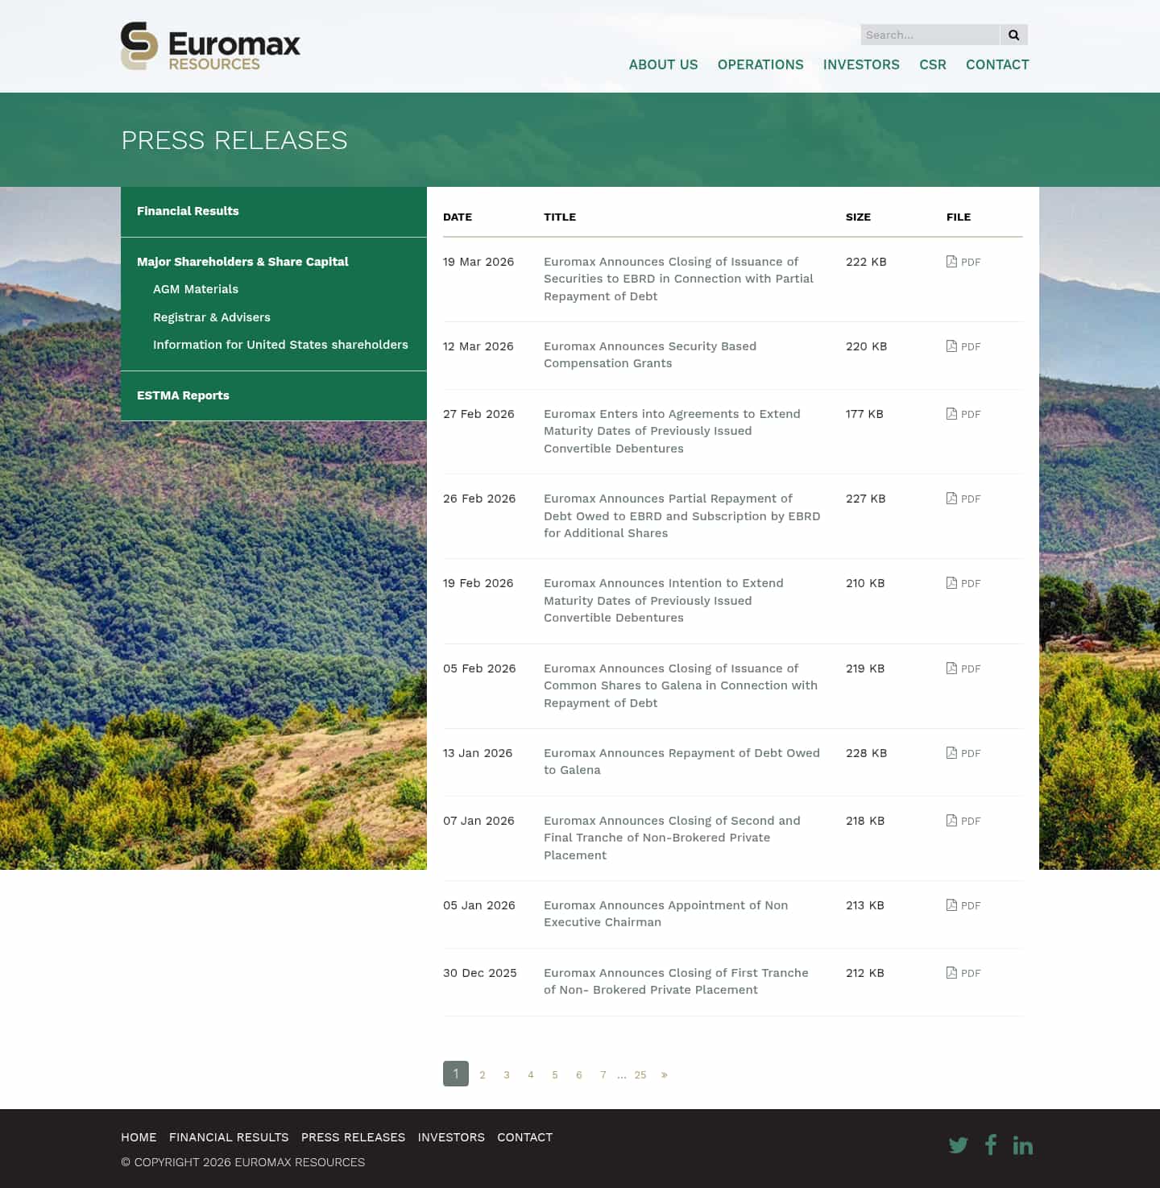Open PDF for the 30 Dec 2025 announcement
Image resolution: width=1160 pixels, height=1188 pixels.
pos(963,973)
